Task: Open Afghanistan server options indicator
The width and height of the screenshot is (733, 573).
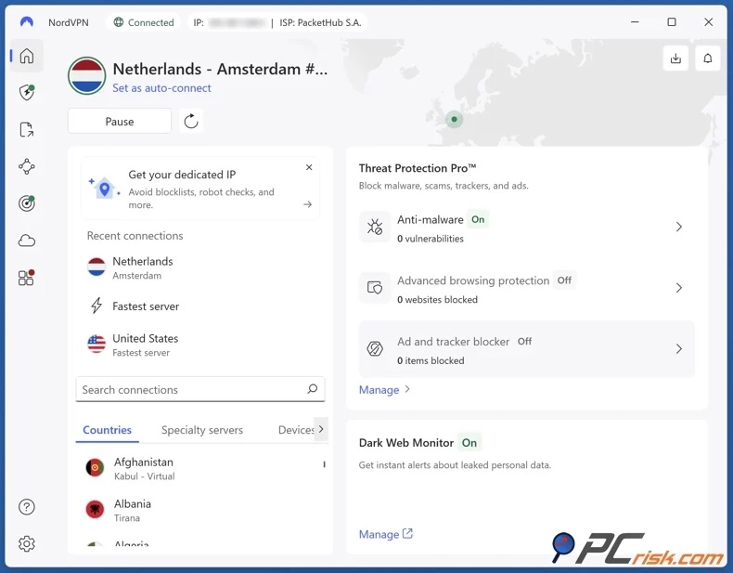Action: click(x=324, y=464)
